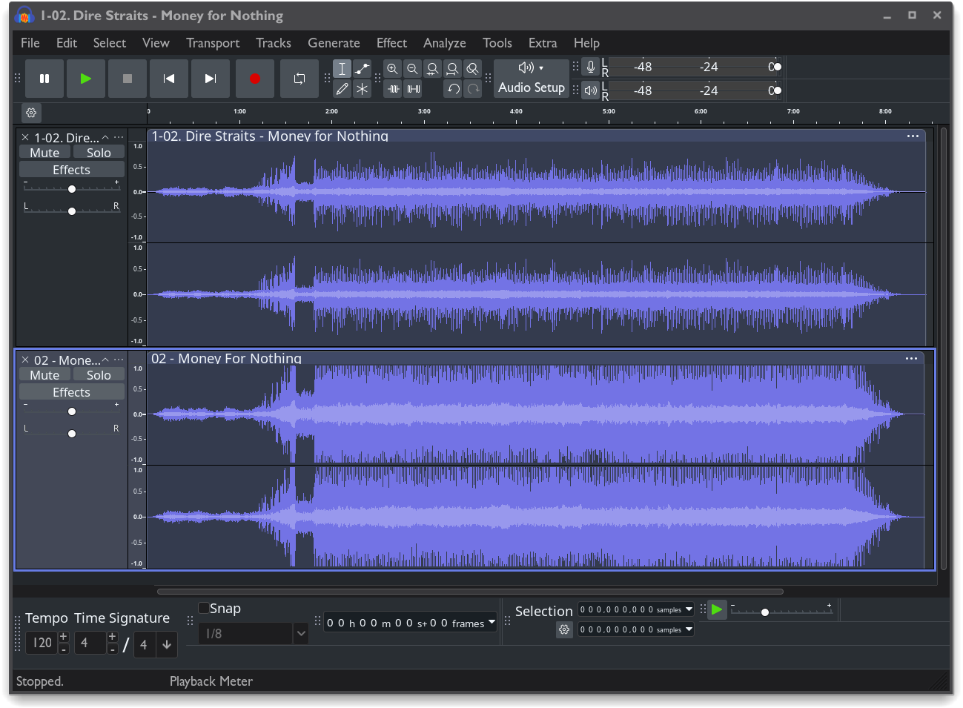The height and width of the screenshot is (708, 963).
Task: Open the time format dropdown arrow
Action: (x=491, y=623)
